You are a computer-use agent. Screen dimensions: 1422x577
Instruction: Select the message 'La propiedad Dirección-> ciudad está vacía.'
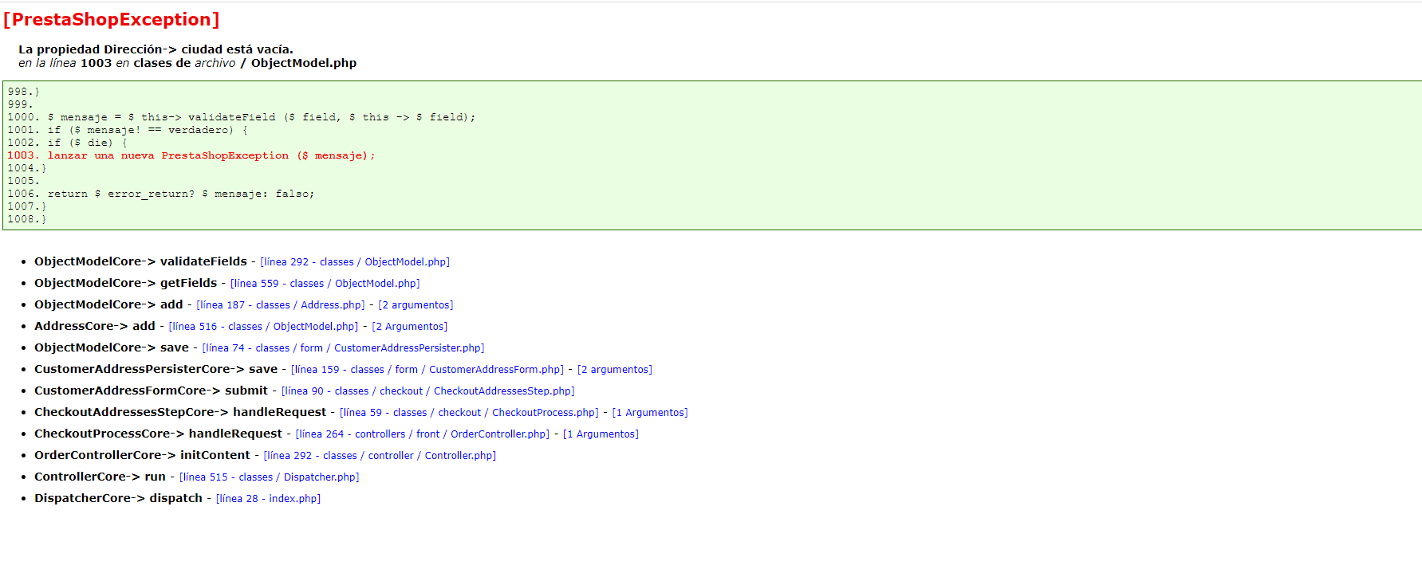point(156,49)
